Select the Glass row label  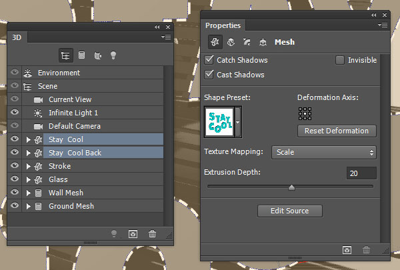pyautogui.click(x=58, y=179)
